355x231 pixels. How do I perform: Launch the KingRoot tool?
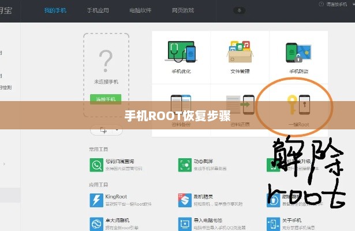tap(121, 200)
